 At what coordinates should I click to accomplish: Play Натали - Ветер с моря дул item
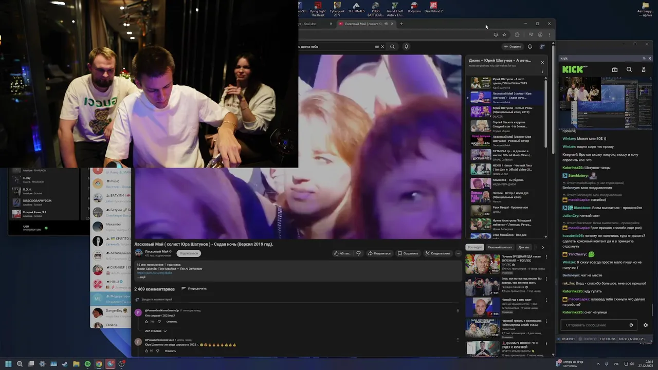506,197
